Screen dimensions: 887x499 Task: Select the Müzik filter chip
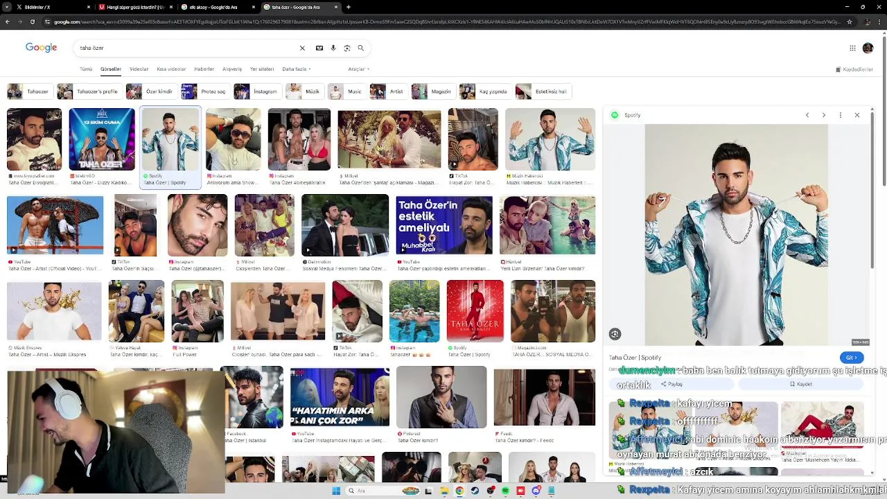(304, 91)
